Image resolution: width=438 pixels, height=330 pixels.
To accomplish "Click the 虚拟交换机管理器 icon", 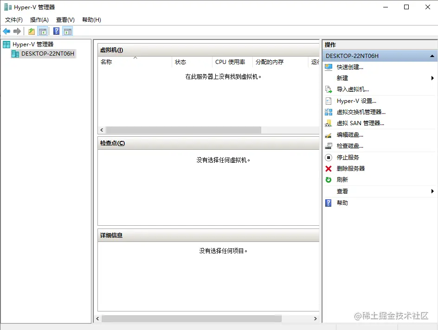I will [328, 112].
